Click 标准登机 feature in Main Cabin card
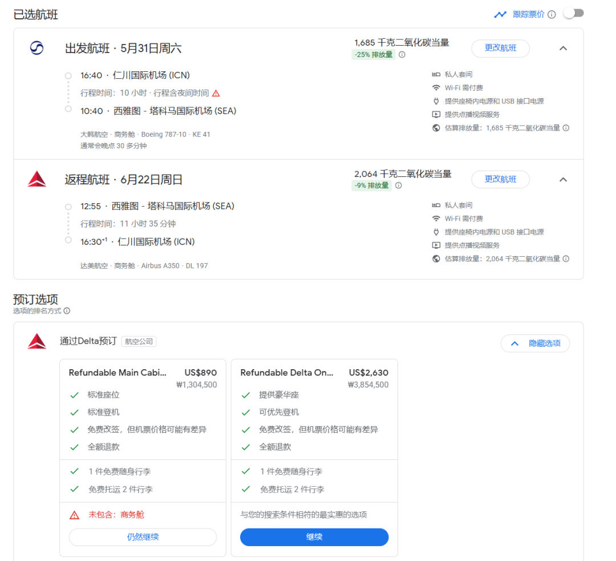 103,412
